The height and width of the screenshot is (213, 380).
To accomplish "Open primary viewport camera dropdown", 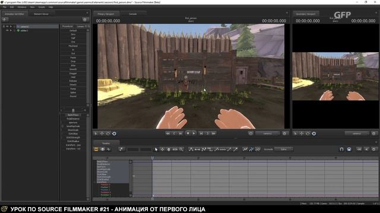I will click(x=268, y=134).
